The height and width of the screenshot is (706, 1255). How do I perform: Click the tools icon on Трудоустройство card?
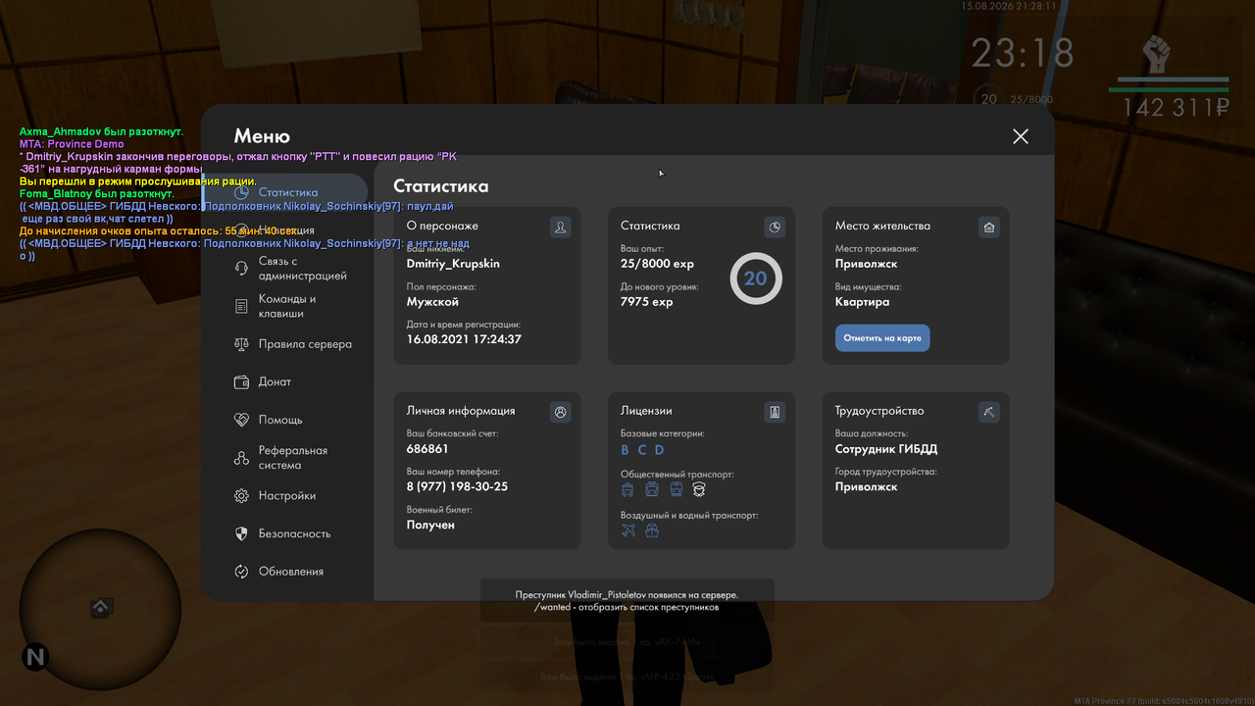click(989, 413)
